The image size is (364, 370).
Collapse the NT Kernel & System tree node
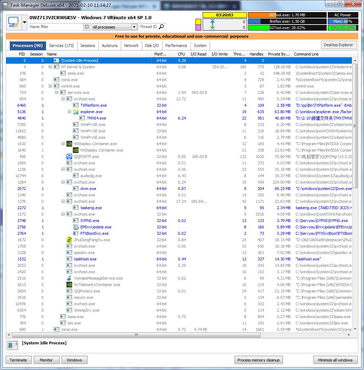pos(50,67)
